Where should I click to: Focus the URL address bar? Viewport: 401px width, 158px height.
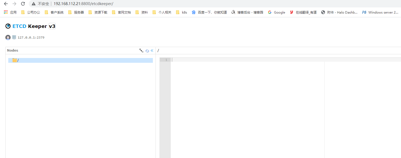pyautogui.click(x=83, y=4)
